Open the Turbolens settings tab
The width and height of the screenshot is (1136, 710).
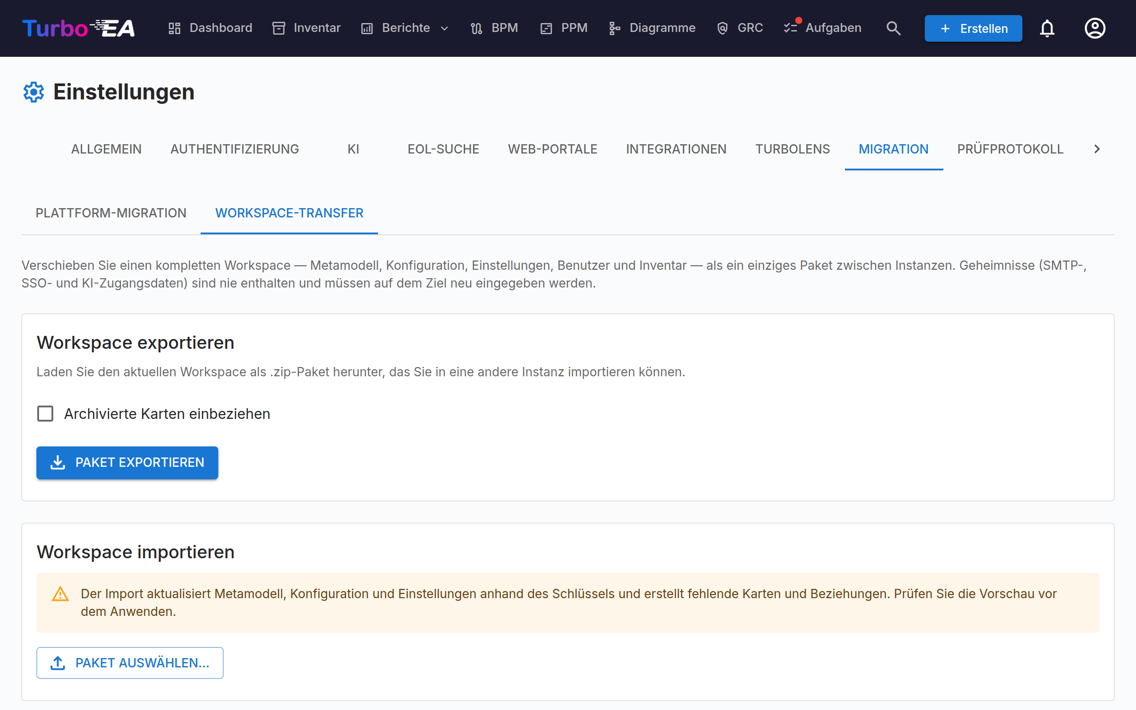pos(793,149)
